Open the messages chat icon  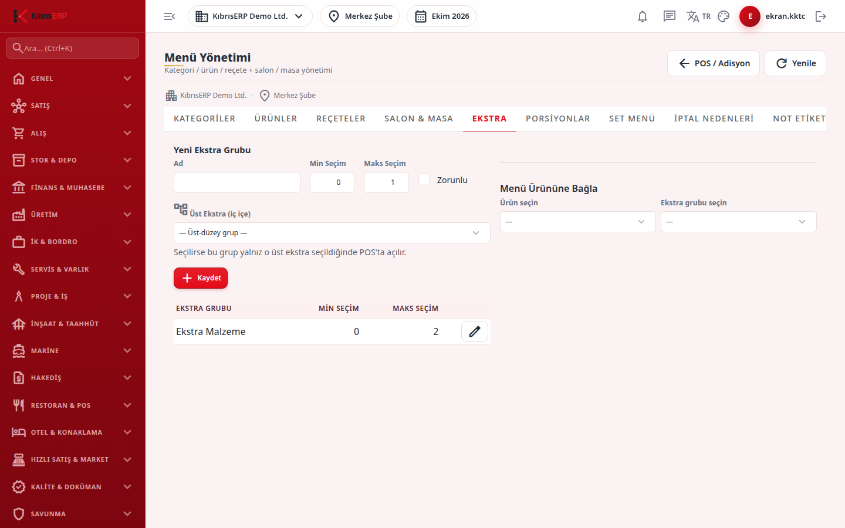click(670, 16)
